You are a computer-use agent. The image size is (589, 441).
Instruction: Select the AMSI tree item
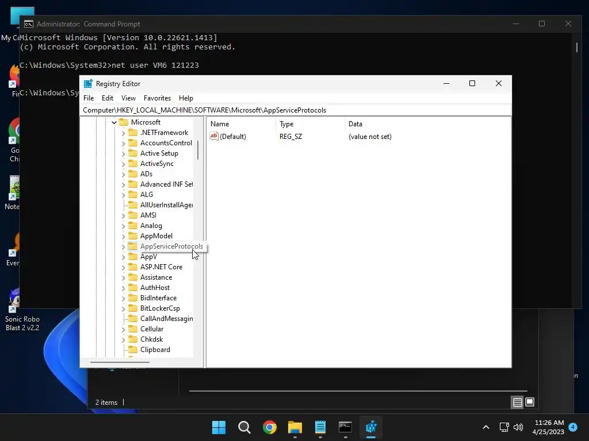148,215
